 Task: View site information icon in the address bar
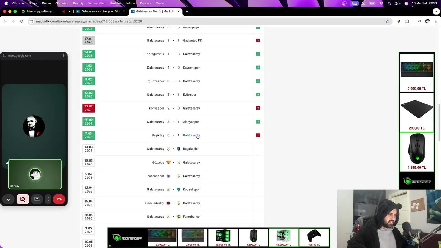[x=31, y=21]
